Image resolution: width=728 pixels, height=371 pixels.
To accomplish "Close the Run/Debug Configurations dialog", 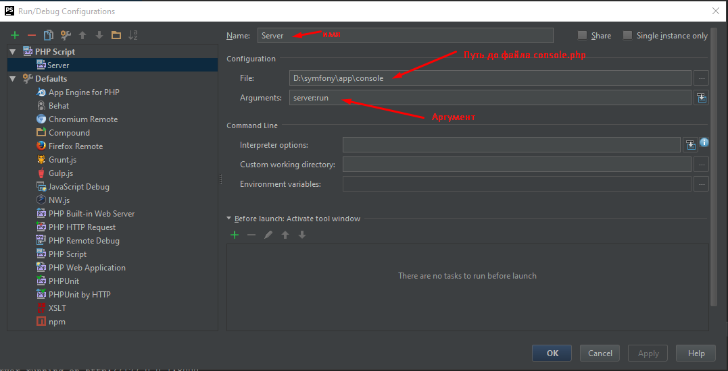I will pos(715,11).
